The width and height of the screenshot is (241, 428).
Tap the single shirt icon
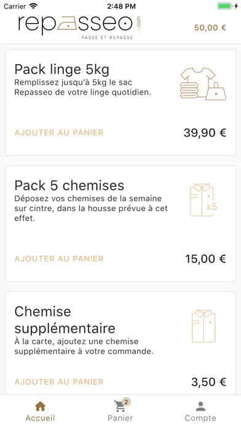(203, 326)
